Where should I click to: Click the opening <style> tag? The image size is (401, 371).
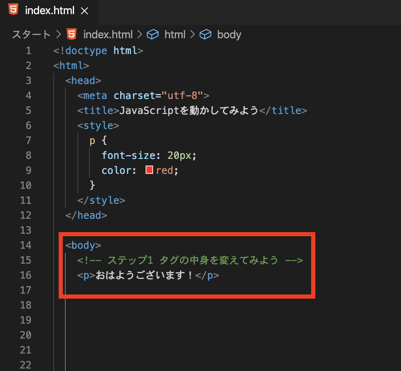98,126
